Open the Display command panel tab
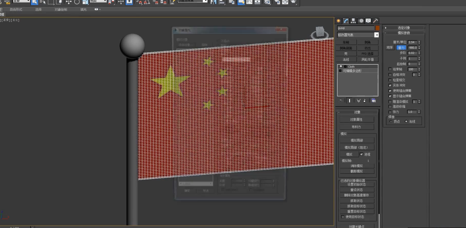This screenshot has width=466, height=228. click(x=368, y=21)
